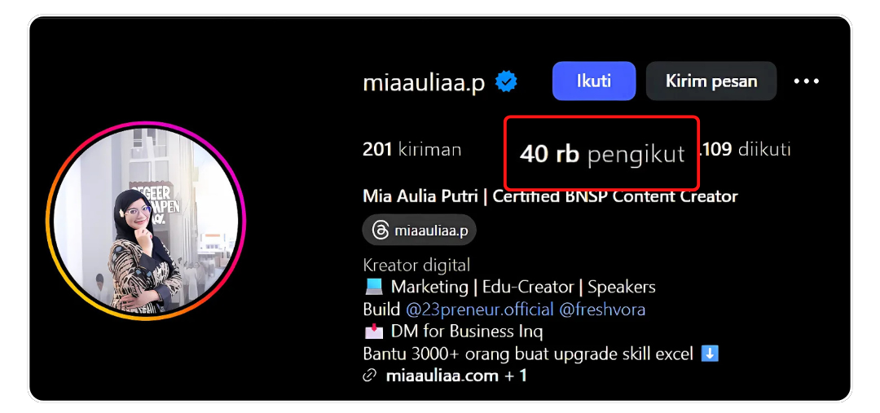Image resolution: width=880 pixels, height=413 pixels.
Task: Click the miaauliaa.p username heading
Action: pyautogui.click(x=424, y=83)
